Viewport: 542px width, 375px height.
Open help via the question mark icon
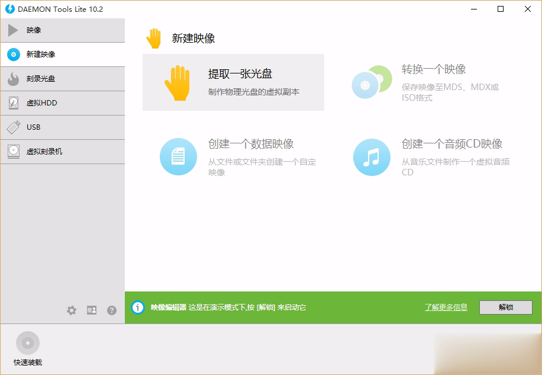pos(112,310)
